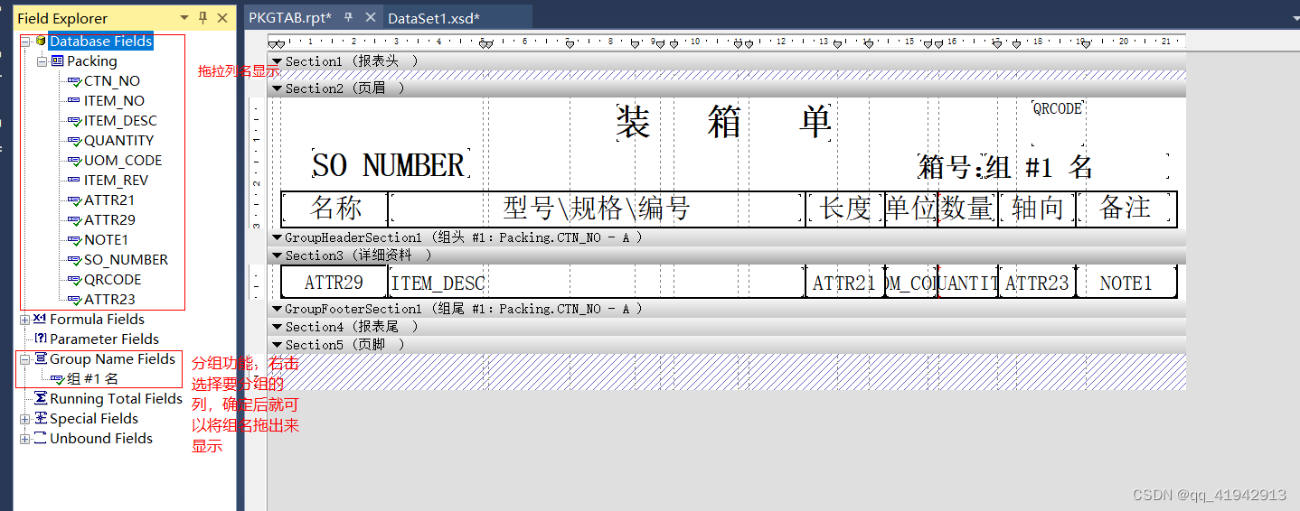Pin the PKGTAB.rpt tab
Image resolution: width=1300 pixels, height=511 pixels.
coord(349,18)
